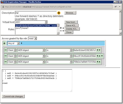Move the 758b2e7a80 row up
Screen dimensions: 123x104
[100, 62]
